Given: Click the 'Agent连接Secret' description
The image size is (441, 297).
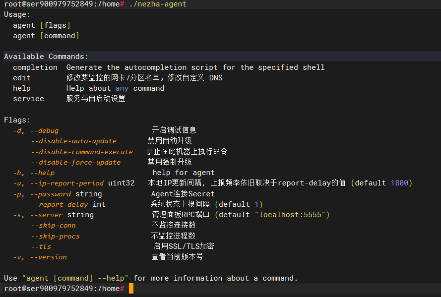Looking at the screenshot, I should click(183, 194).
